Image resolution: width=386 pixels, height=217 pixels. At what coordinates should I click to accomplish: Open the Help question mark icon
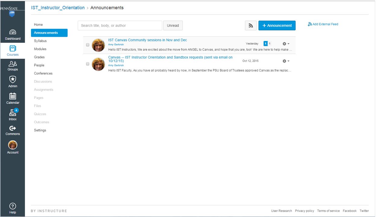click(x=13, y=206)
